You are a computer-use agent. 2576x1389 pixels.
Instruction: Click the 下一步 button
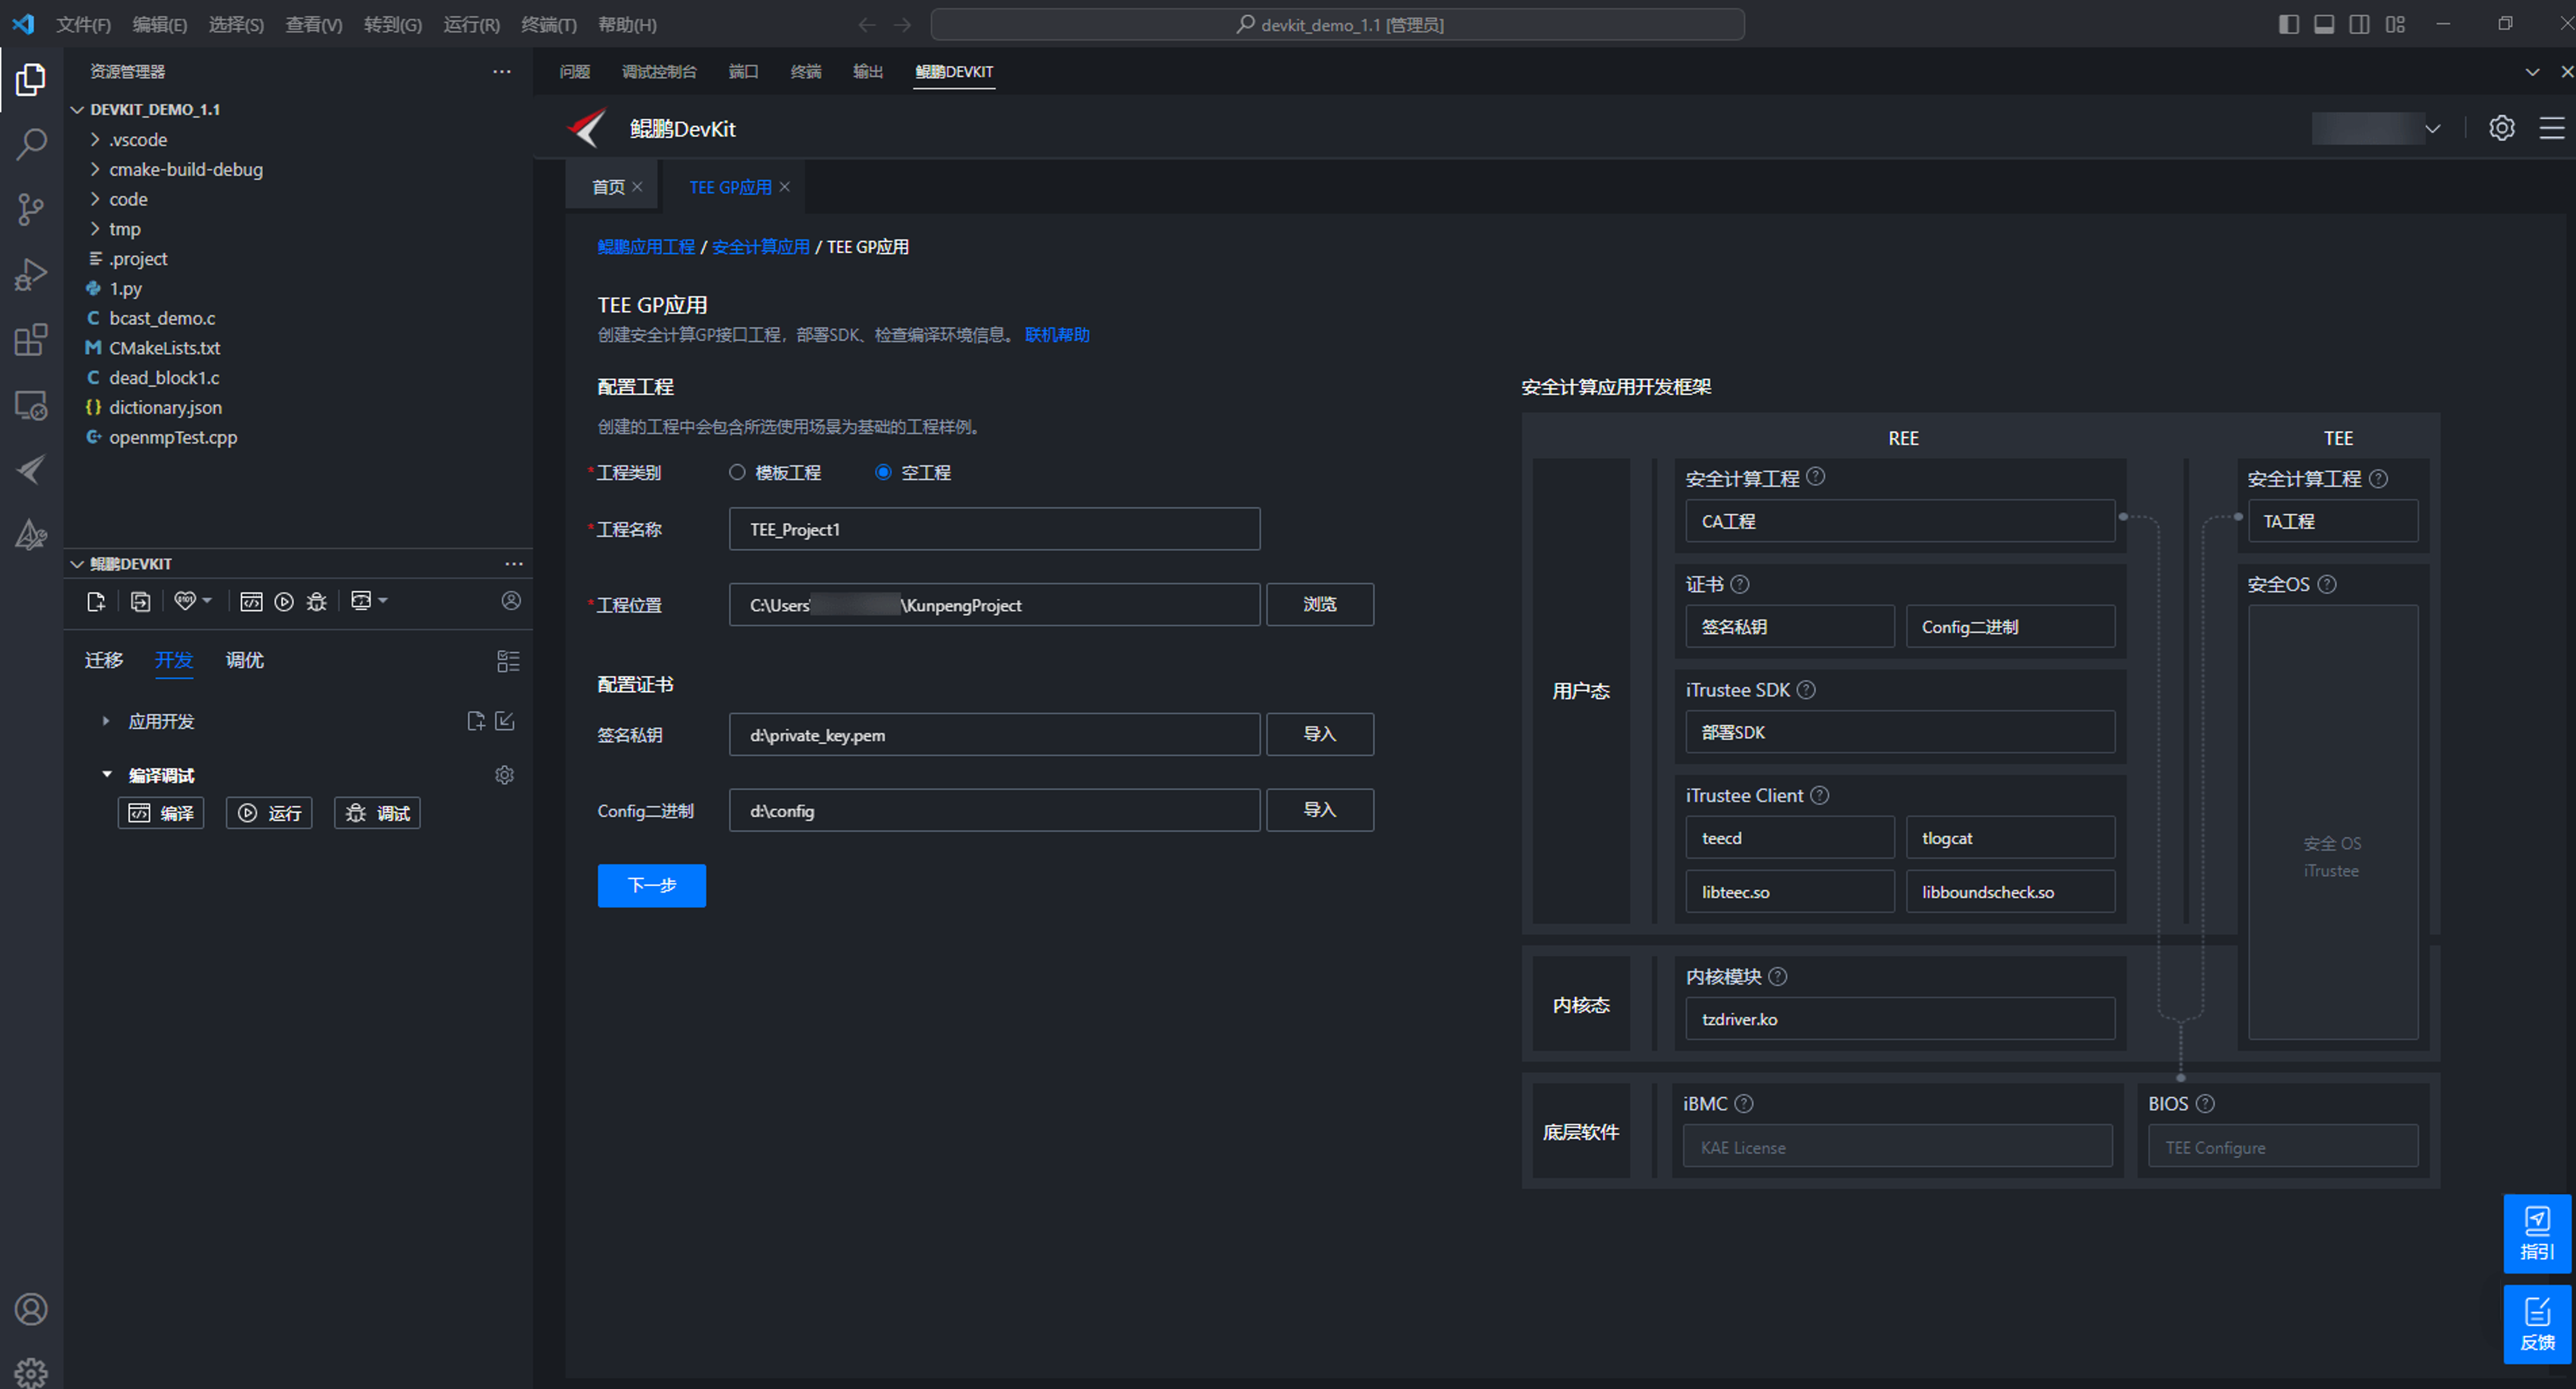[652, 885]
